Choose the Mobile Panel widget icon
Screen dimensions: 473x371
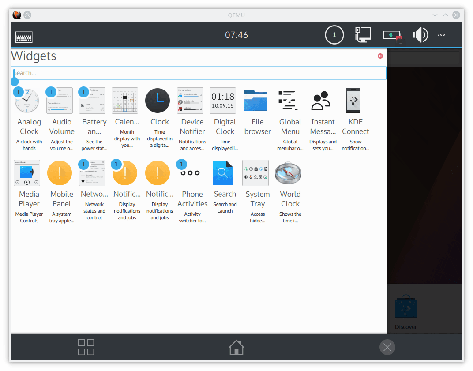(x=60, y=173)
